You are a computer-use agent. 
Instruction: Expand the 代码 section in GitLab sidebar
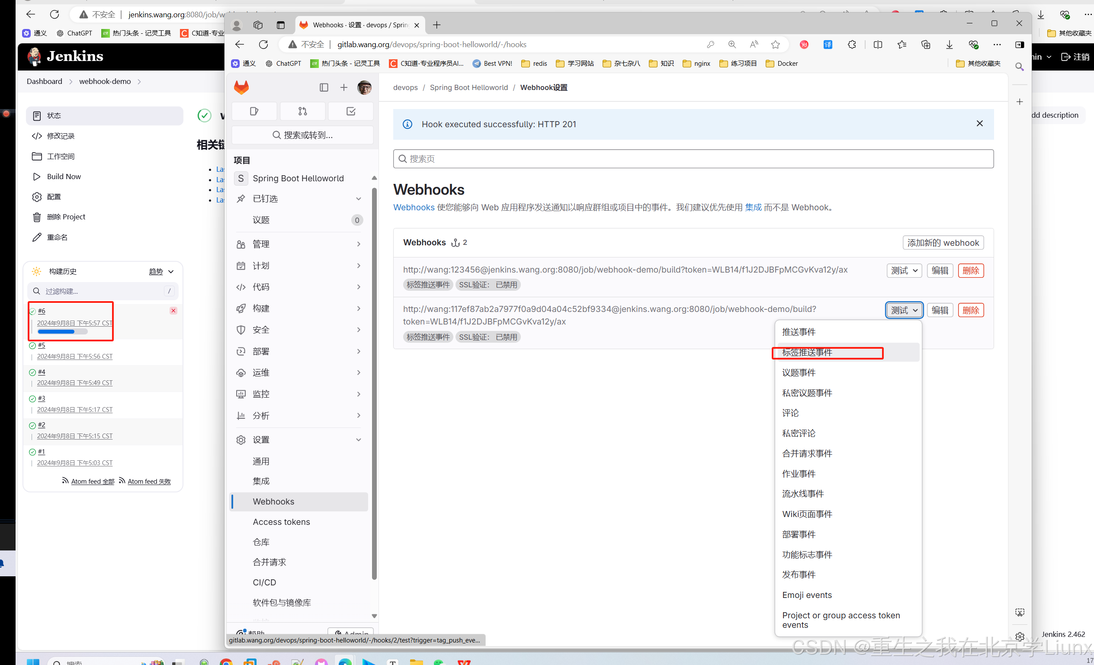pyautogui.click(x=299, y=287)
